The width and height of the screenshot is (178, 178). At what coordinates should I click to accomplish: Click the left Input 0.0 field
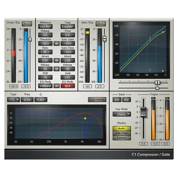pyautogui.click(x=117, y=99)
